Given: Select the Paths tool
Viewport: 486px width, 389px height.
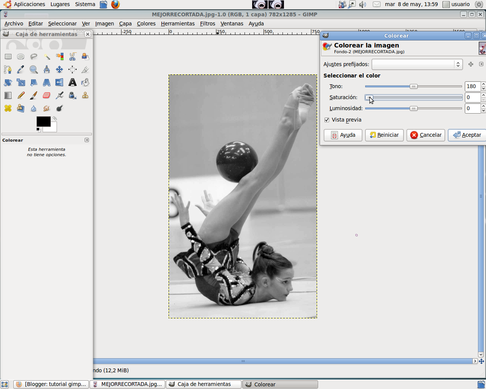Looking at the screenshot, I should click(x=8, y=70).
